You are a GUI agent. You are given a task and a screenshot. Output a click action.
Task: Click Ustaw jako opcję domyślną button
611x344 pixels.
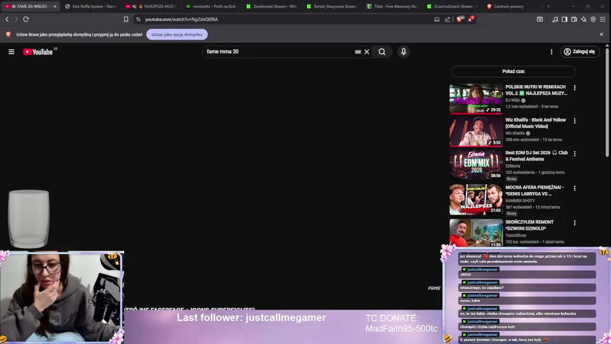pyautogui.click(x=177, y=34)
